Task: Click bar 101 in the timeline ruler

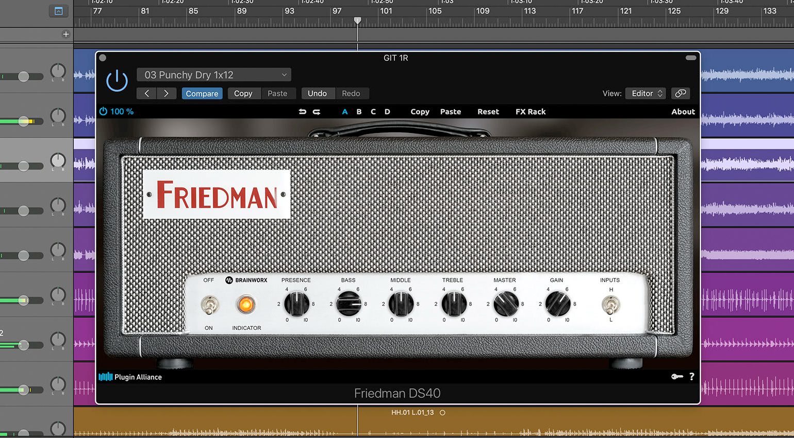Action: (x=386, y=11)
